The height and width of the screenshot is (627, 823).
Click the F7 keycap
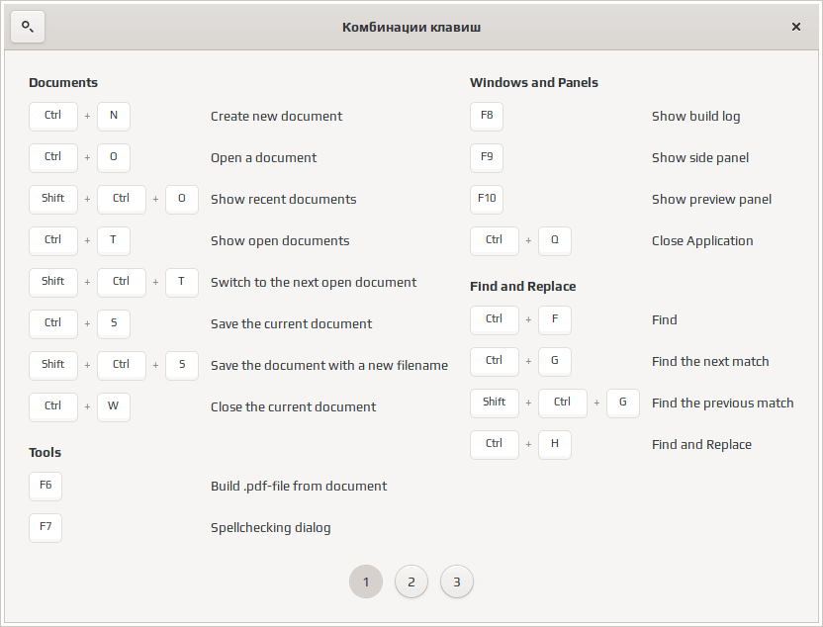click(46, 527)
